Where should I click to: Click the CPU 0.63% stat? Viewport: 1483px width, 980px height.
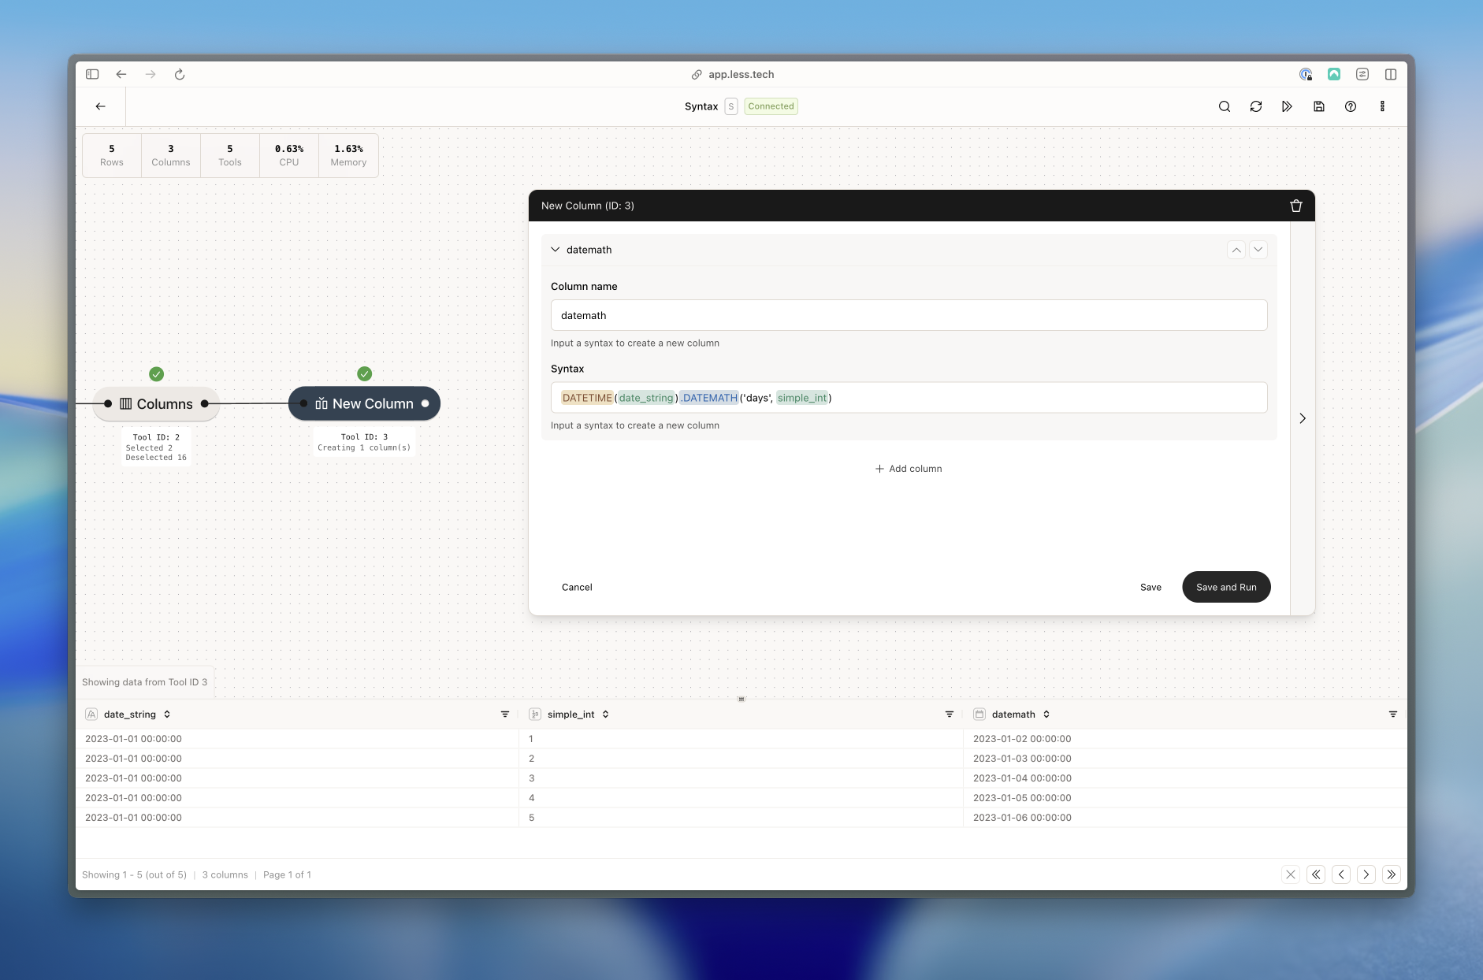[x=289, y=155]
